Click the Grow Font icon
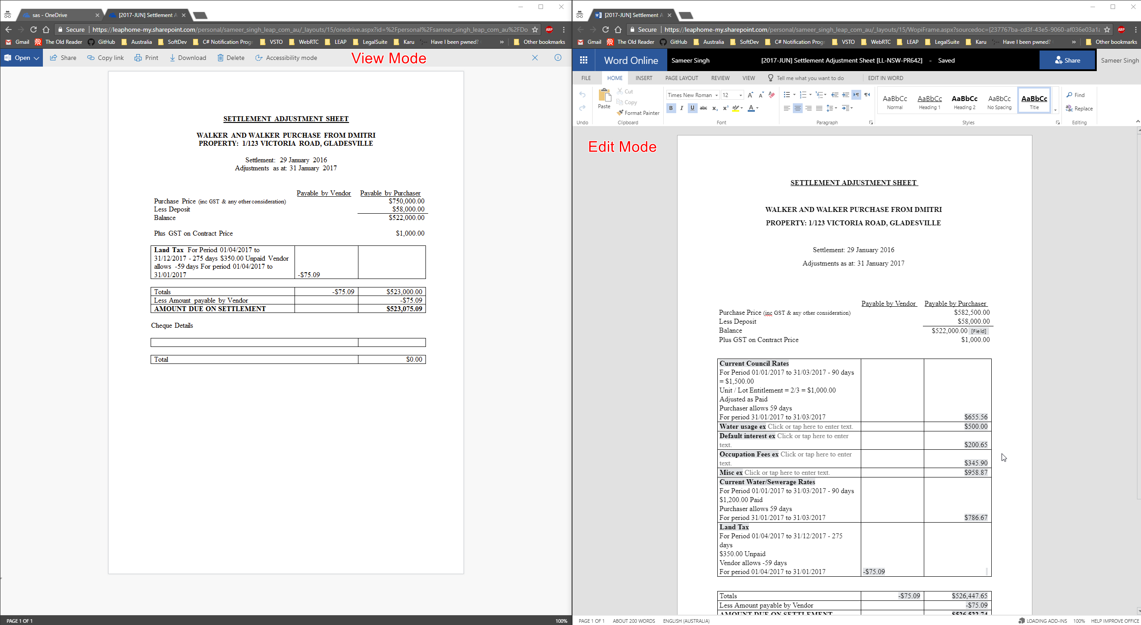Screen dimensions: 1141x625 pyautogui.click(x=750, y=95)
